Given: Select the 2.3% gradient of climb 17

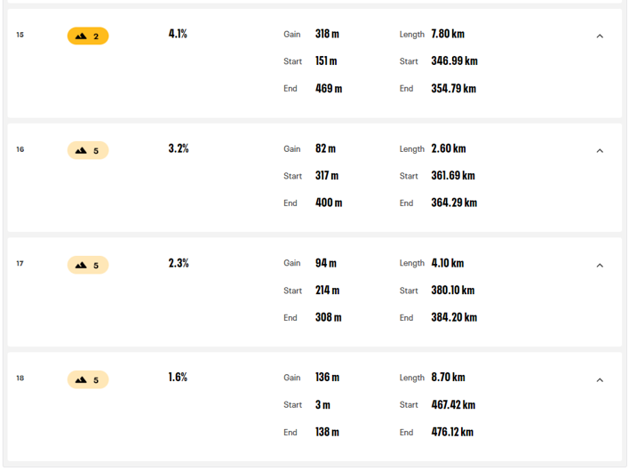Looking at the screenshot, I should (x=179, y=263).
